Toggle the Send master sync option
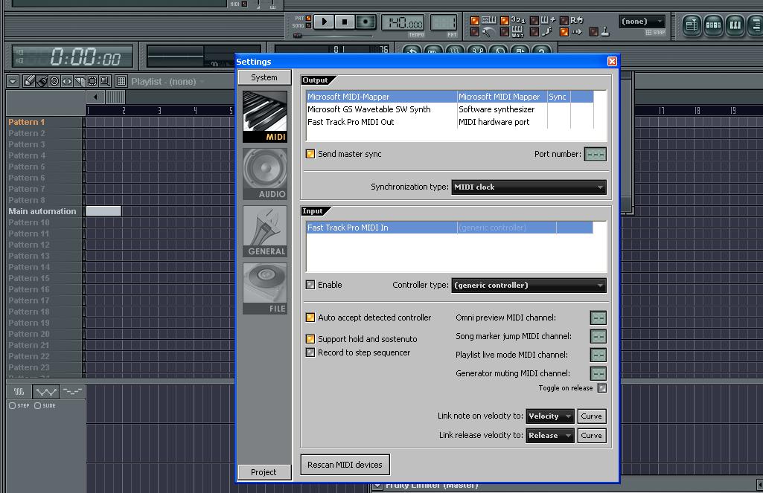Image resolution: width=763 pixels, height=493 pixels. [310, 154]
